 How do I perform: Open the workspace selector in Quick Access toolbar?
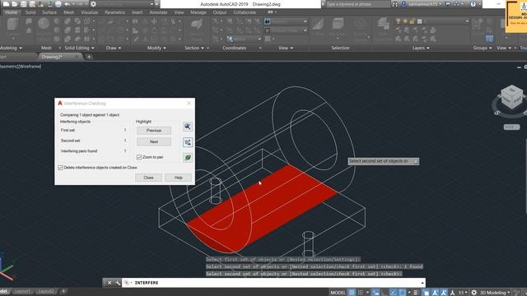(x=126, y=4)
